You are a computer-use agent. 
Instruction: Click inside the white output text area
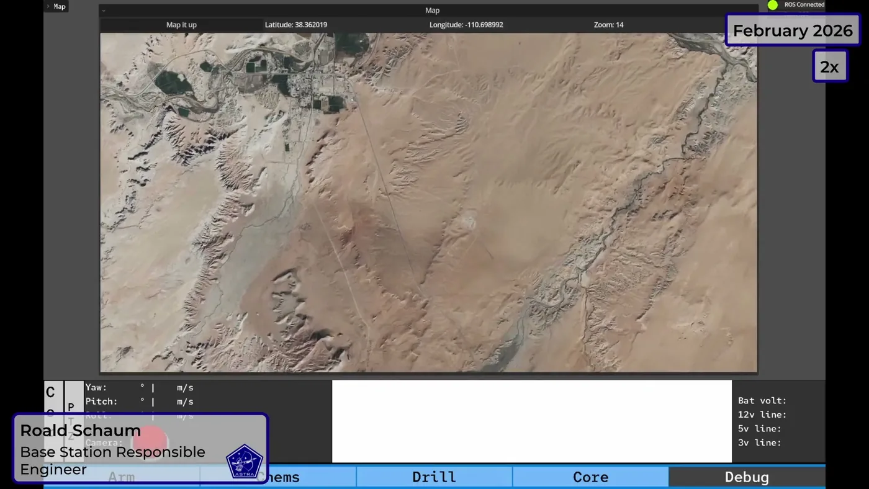[532, 421]
